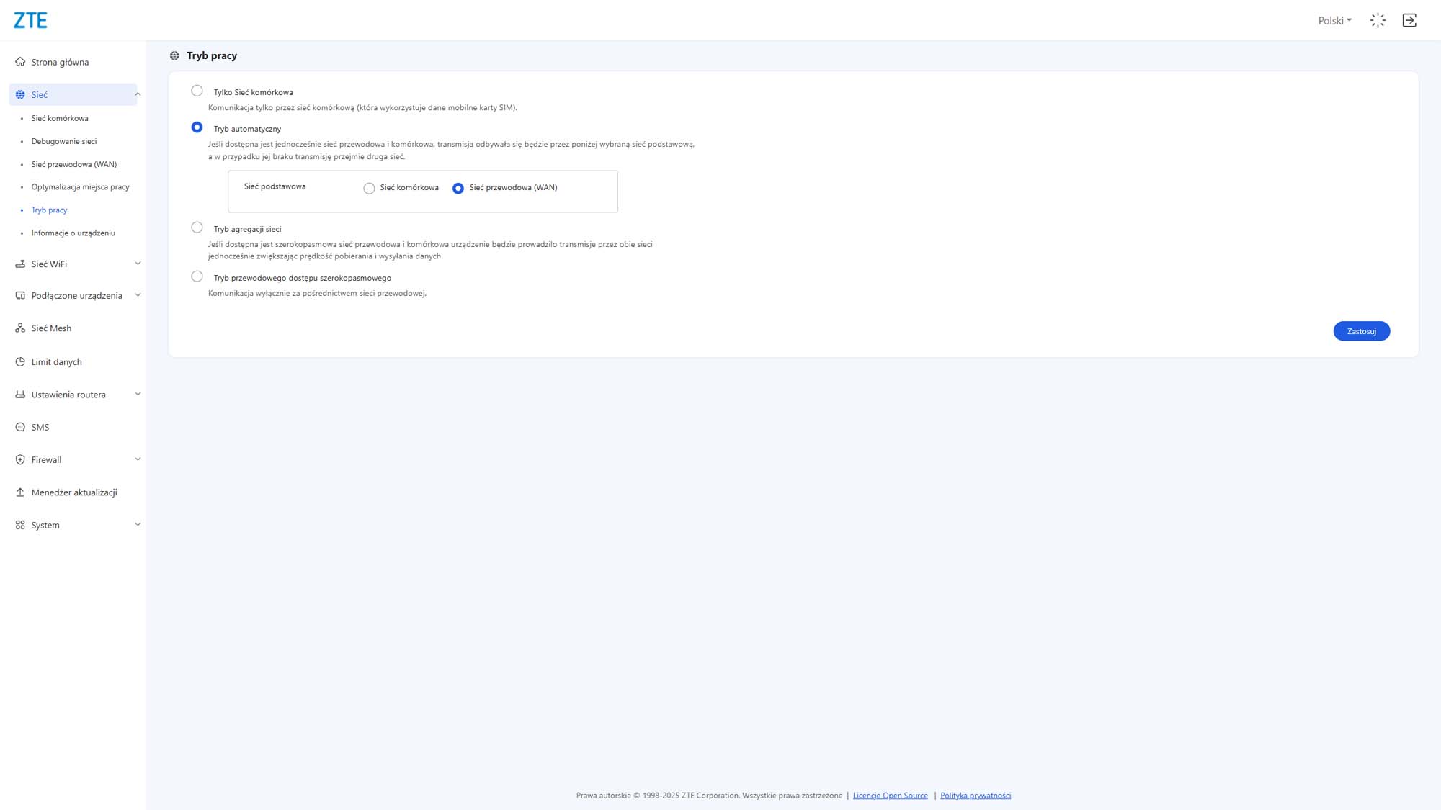Screen dimensions: 1441x810
Task: Click the copyright text in footer
Action: point(709,796)
